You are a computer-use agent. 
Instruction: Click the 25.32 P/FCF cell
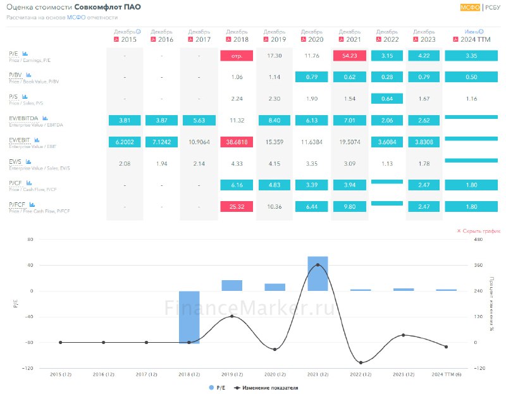tap(237, 207)
